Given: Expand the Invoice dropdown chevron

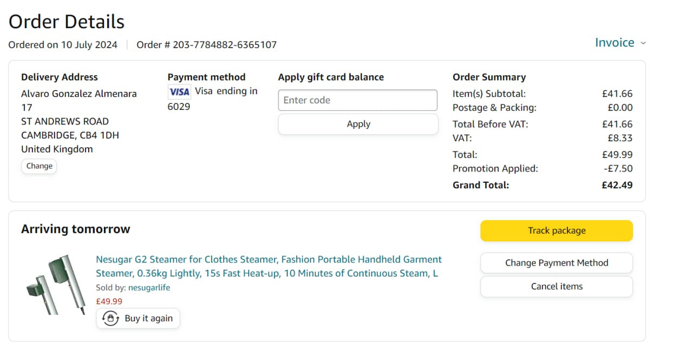Looking at the screenshot, I should point(643,43).
